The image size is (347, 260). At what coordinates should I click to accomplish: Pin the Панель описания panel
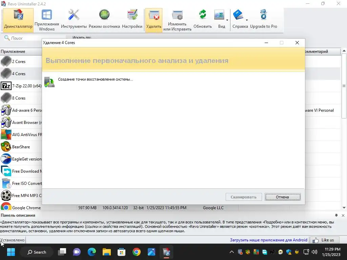click(x=336, y=215)
